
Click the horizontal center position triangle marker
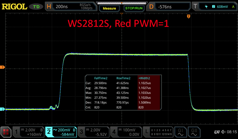point(122,14)
